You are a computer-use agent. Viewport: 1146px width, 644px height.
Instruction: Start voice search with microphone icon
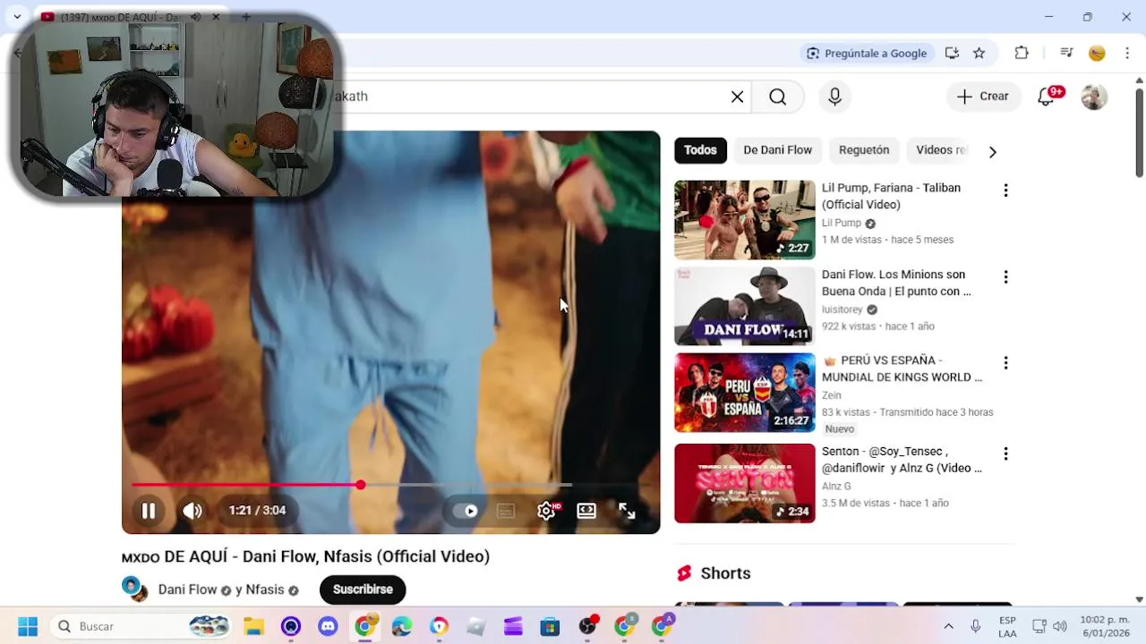coord(834,97)
